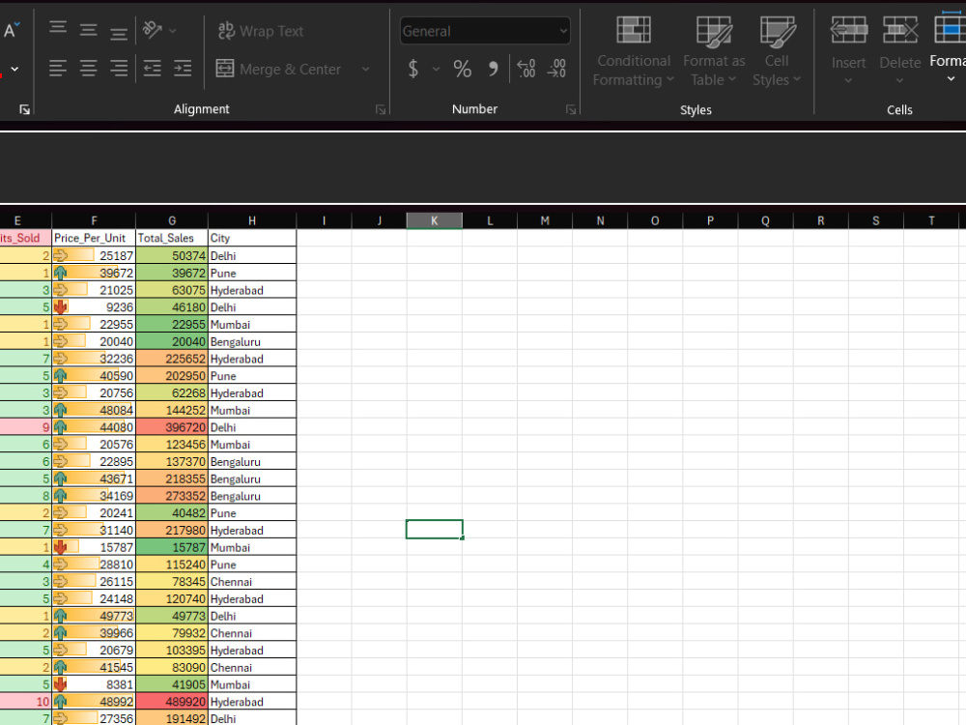Increase decimal places
Viewport: 966px width, 725px height.
coord(526,69)
